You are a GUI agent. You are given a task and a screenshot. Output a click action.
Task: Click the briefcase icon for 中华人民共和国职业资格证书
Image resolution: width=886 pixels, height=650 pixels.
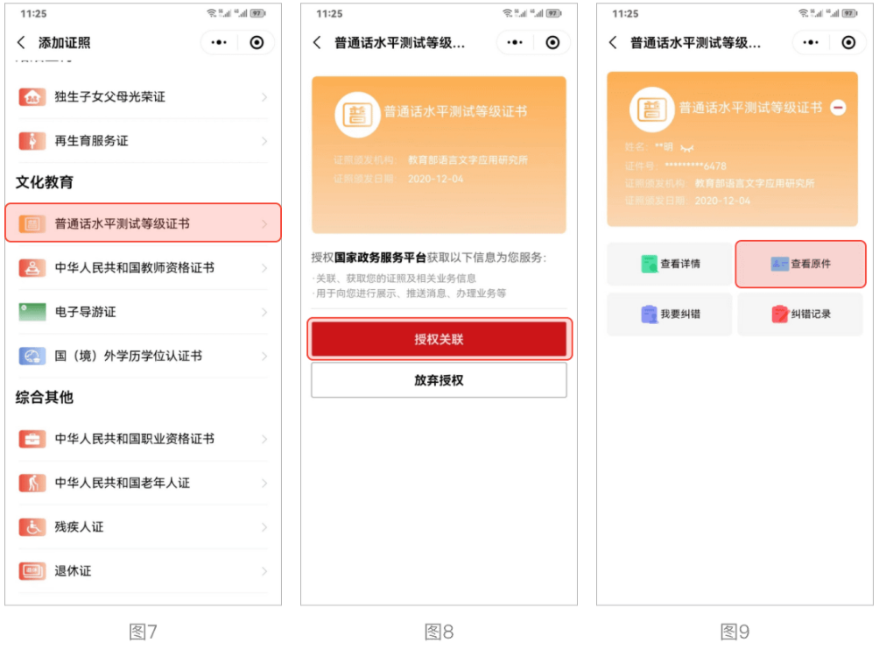[32, 439]
